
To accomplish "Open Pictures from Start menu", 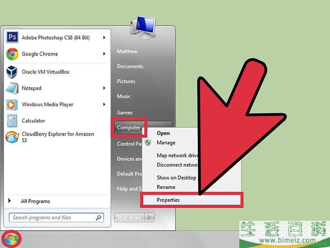I will pyautogui.click(x=126, y=81).
